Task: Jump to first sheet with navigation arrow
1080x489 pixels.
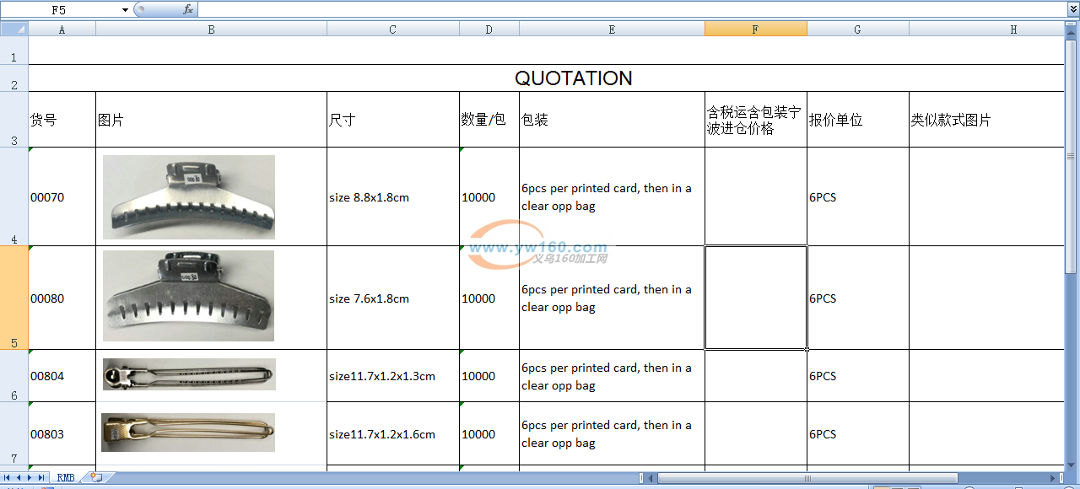Action: point(8,478)
